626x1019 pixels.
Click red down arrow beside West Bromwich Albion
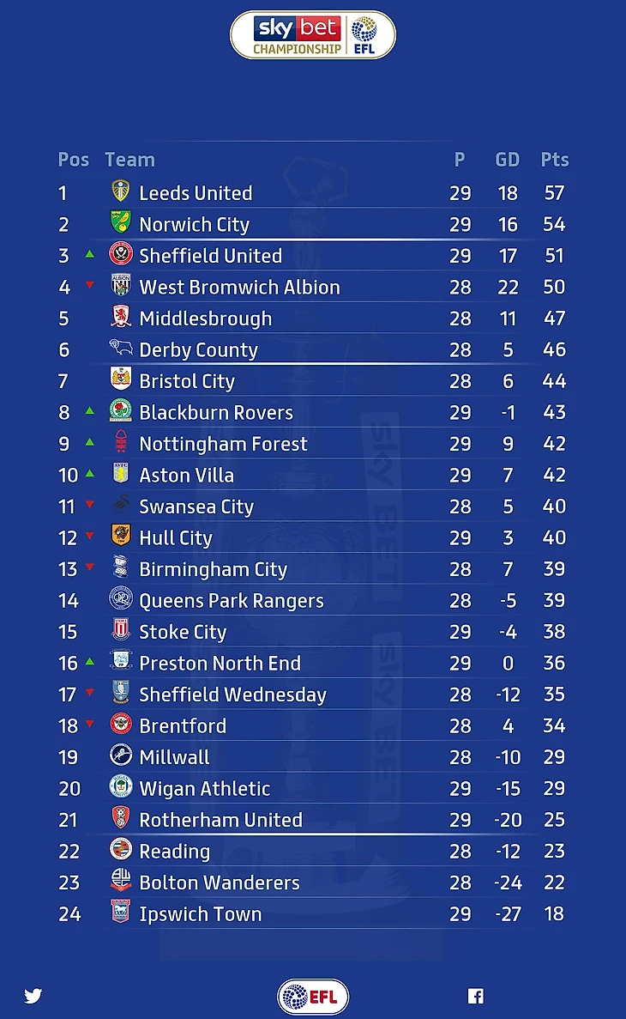89,285
